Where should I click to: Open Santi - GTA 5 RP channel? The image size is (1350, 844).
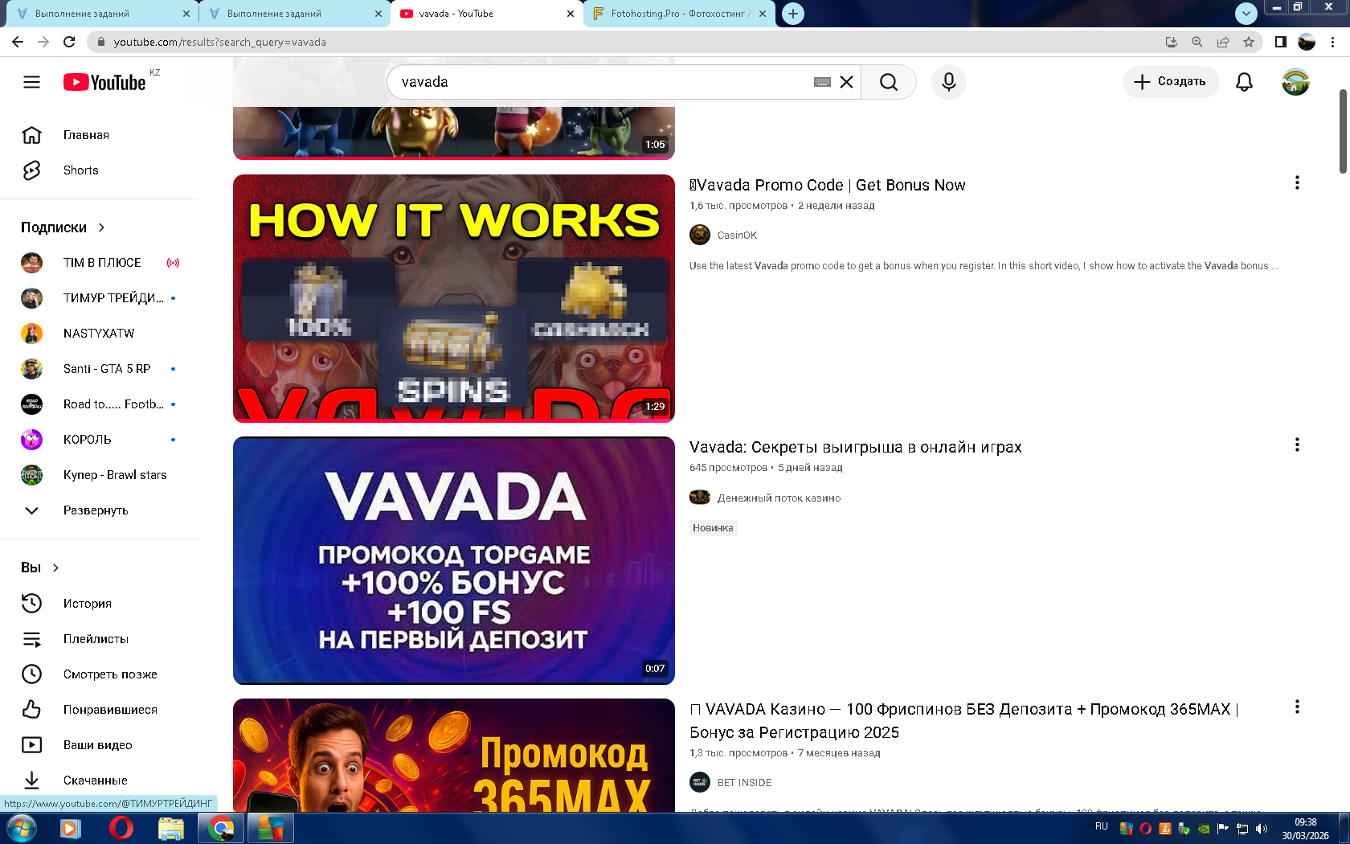pyautogui.click(x=99, y=369)
